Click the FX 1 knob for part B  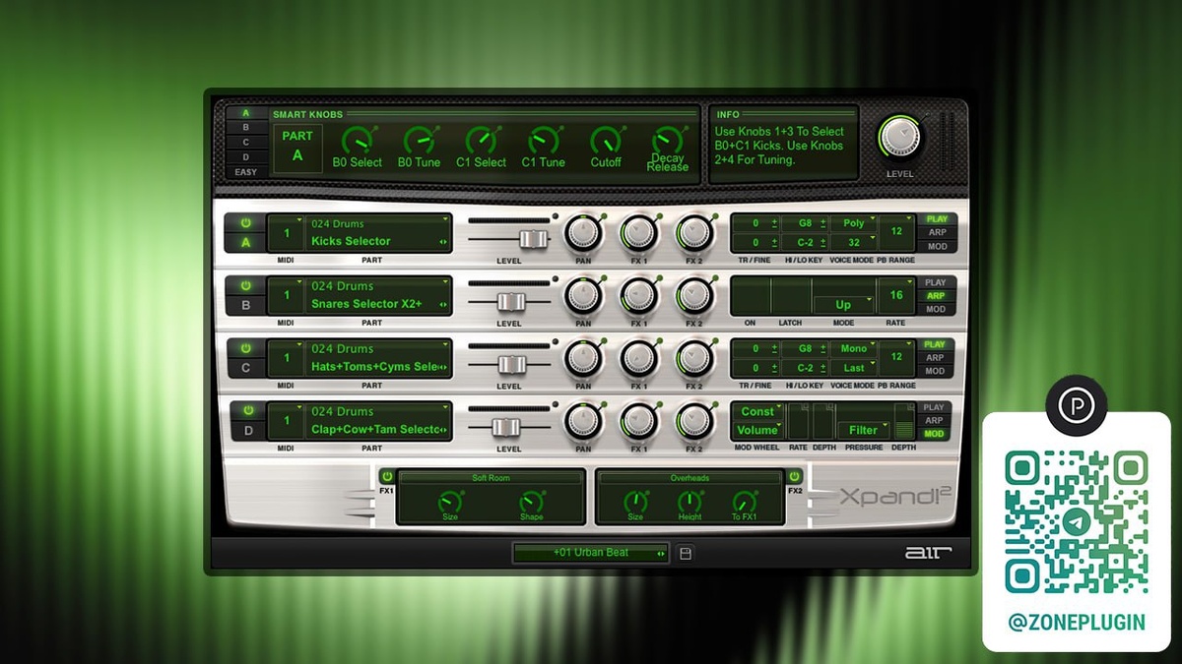[x=638, y=297]
